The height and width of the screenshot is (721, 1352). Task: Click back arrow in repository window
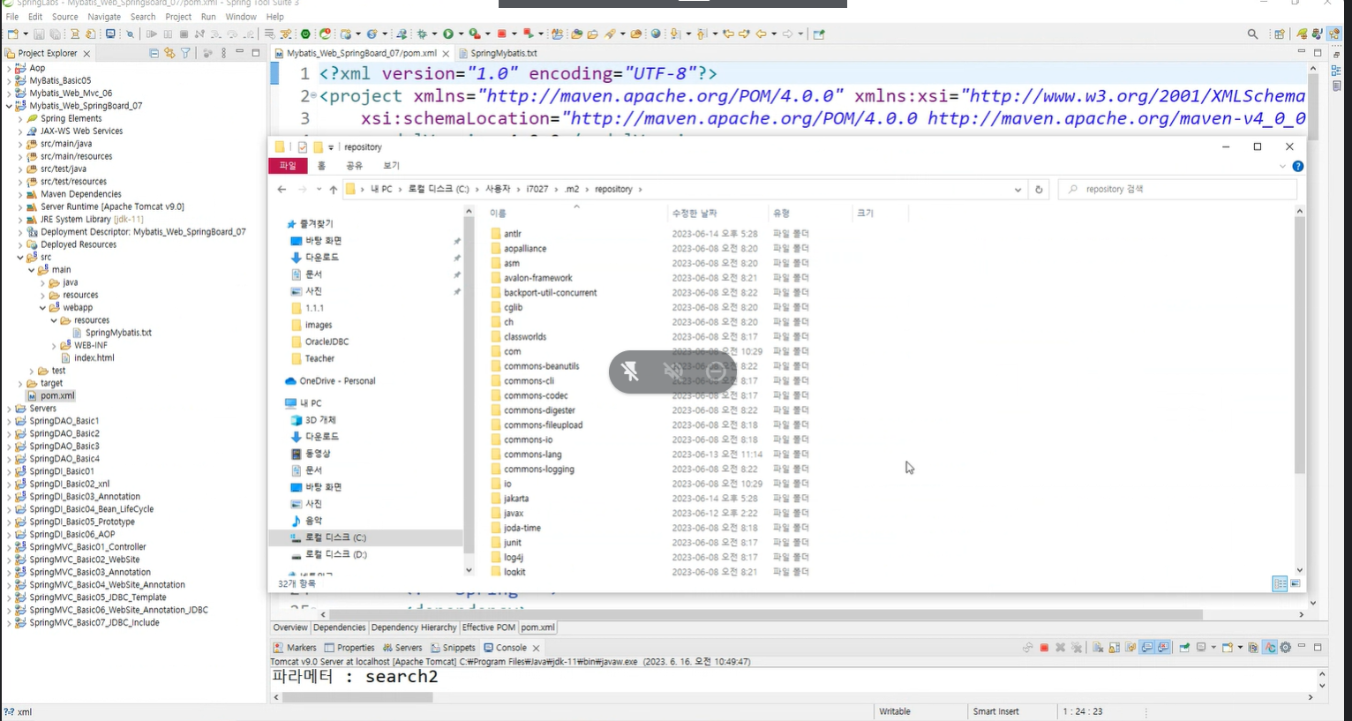[x=282, y=189]
